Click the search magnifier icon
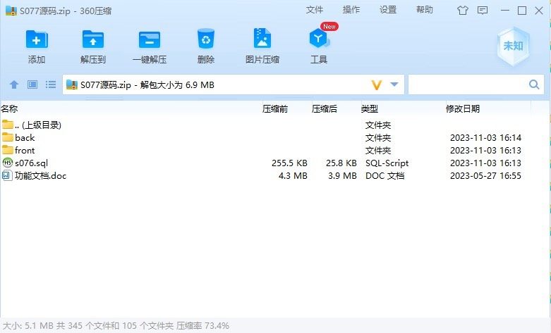 (x=534, y=84)
